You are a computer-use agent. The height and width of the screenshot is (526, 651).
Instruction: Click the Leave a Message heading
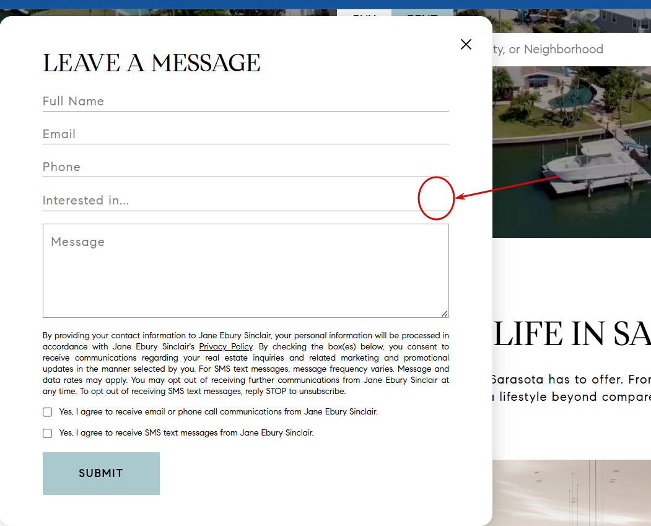pyautogui.click(x=152, y=63)
